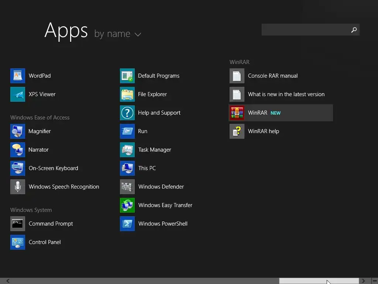Screen dimensions: 378x284
Task: Open the Default Programs icon
Action: (x=127, y=75)
